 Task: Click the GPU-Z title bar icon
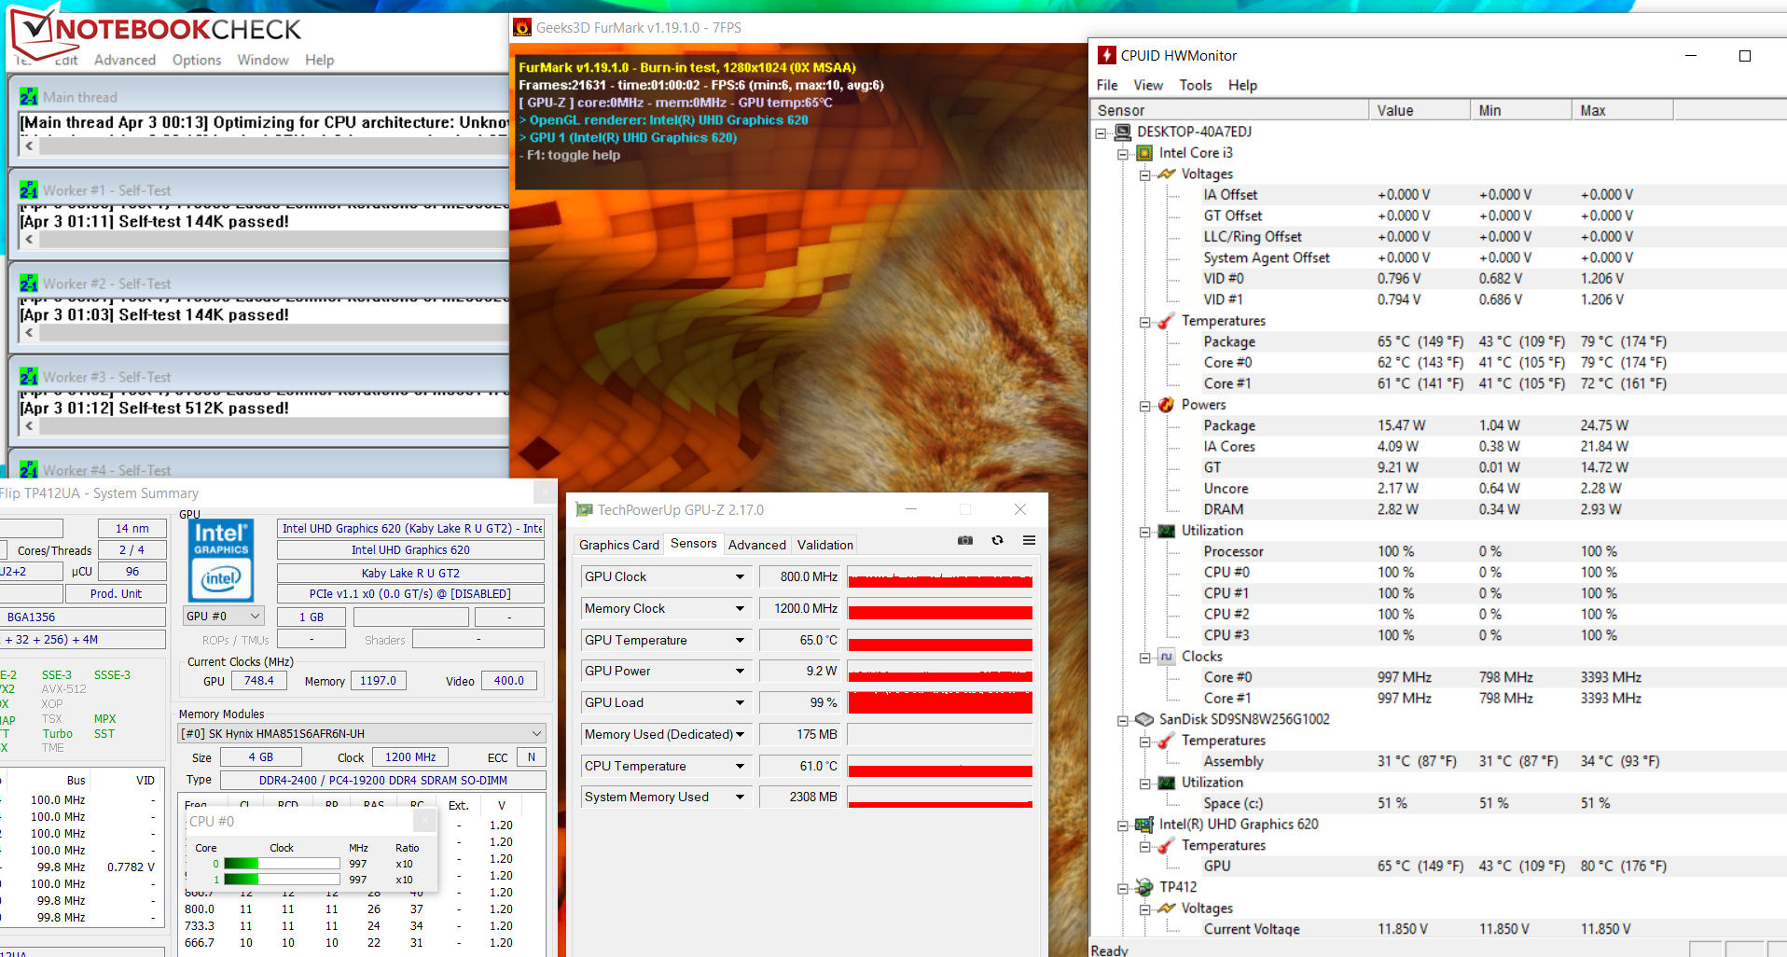pyautogui.click(x=584, y=509)
